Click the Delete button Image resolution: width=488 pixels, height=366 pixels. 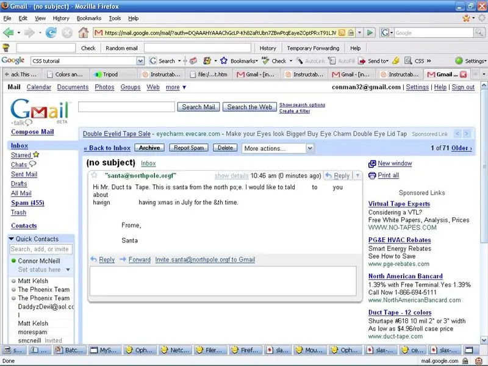click(x=225, y=148)
